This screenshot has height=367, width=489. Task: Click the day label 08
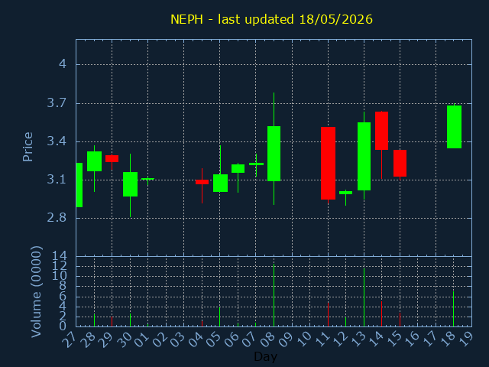point(267,339)
